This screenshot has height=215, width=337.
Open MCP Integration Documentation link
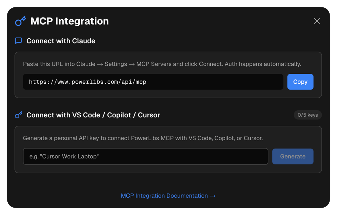pos(164,196)
